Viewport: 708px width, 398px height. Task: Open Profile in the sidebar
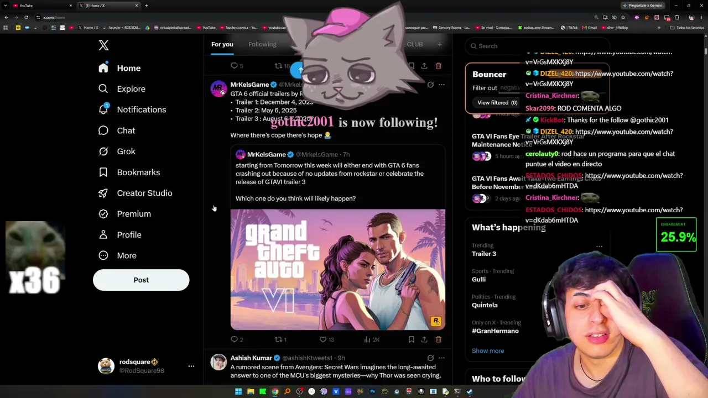click(x=119, y=235)
